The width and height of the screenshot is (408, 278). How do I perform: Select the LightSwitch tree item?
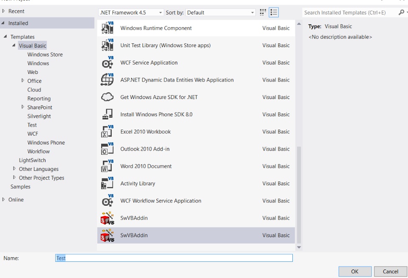tap(32, 160)
